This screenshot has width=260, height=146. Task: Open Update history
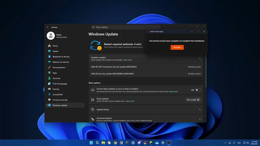146,109
